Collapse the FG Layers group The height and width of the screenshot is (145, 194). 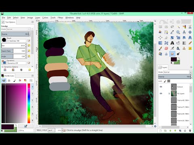169,93
